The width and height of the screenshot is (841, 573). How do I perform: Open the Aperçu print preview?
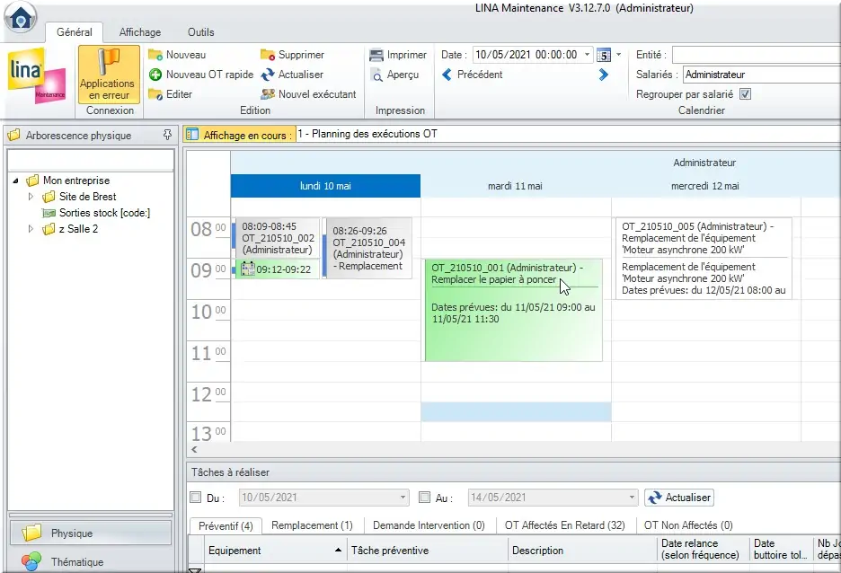click(394, 75)
